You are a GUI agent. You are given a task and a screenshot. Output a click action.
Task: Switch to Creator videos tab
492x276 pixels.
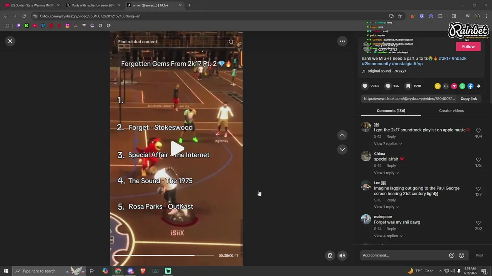pos(451,111)
